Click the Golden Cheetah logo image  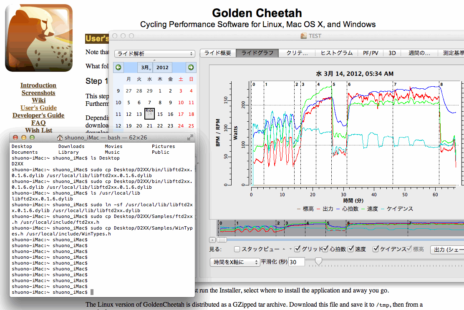(x=39, y=38)
